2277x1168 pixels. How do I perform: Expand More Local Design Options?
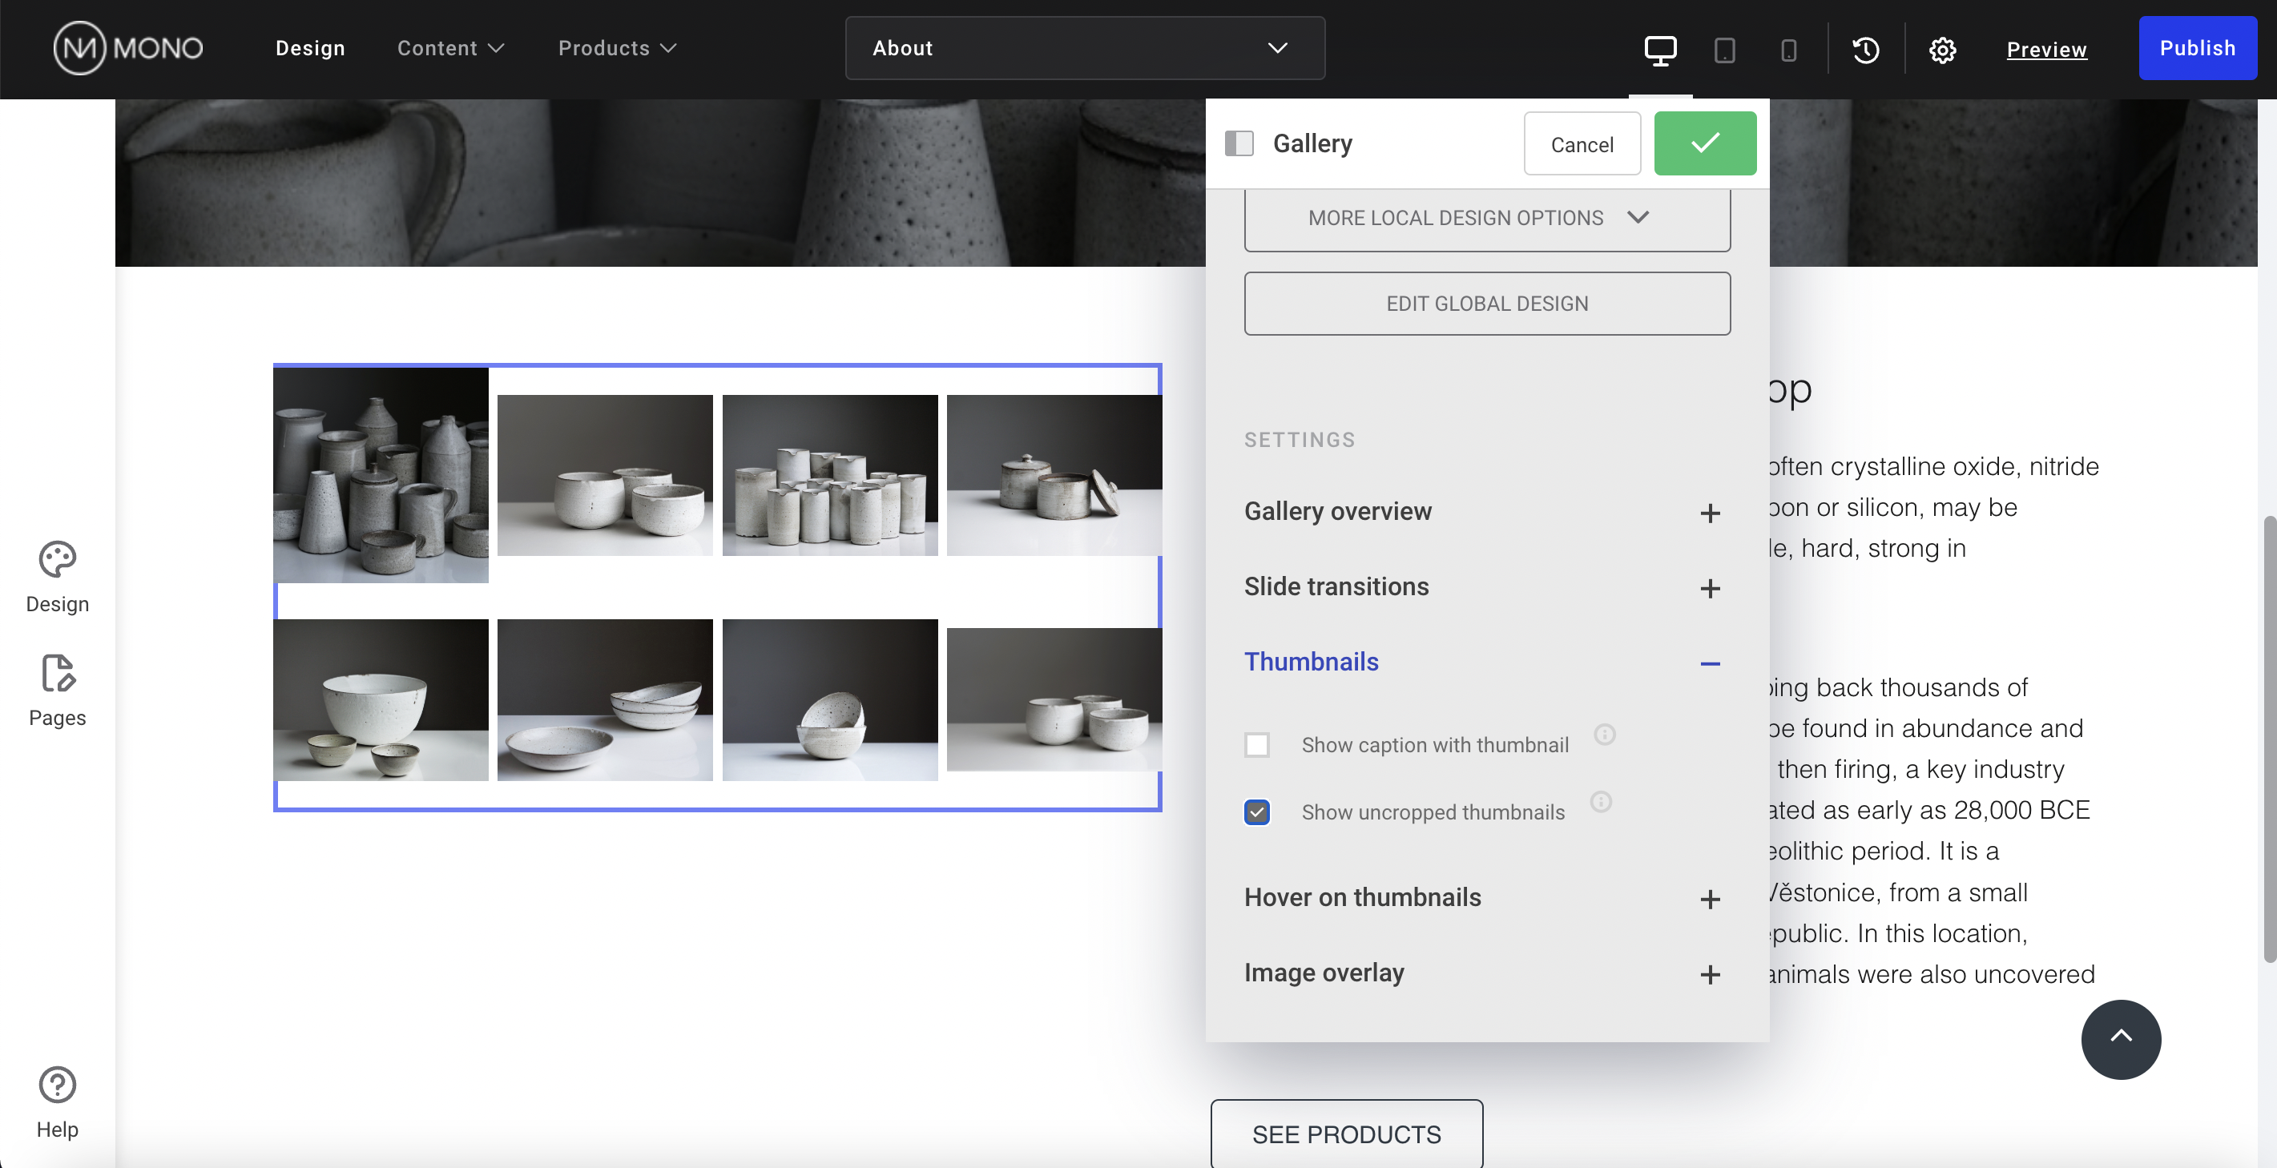[x=1487, y=218]
